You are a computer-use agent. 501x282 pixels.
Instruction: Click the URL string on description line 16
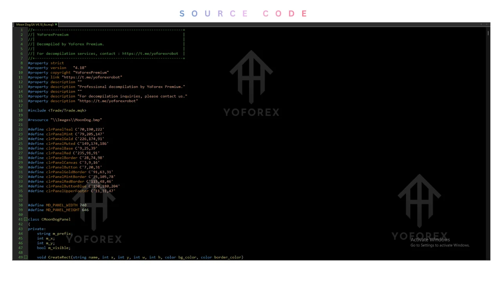(108, 101)
